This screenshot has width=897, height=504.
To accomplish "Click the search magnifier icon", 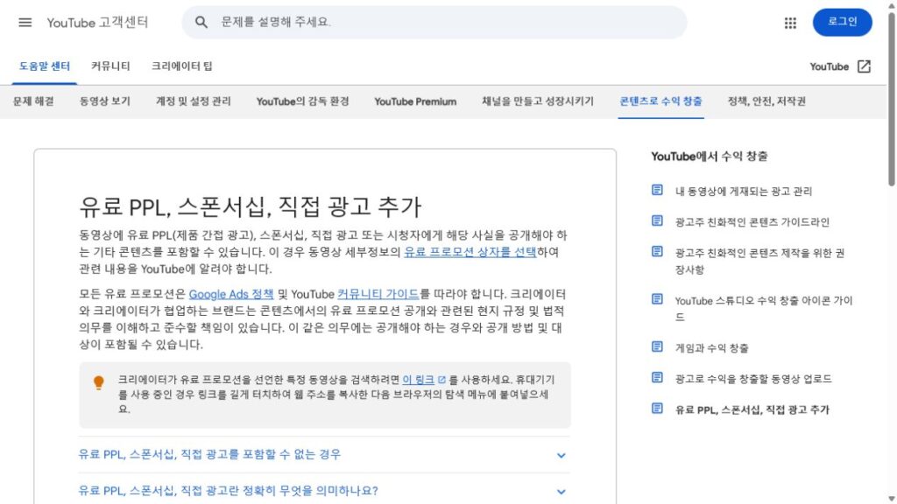I will pos(201,22).
